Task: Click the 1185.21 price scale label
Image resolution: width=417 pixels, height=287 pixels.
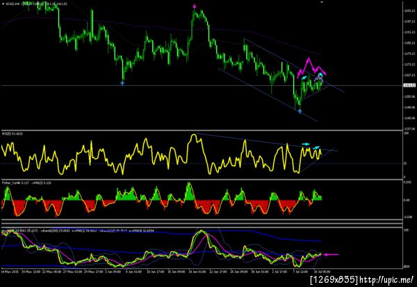Action: pyautogui.click(x=410, y=43)
